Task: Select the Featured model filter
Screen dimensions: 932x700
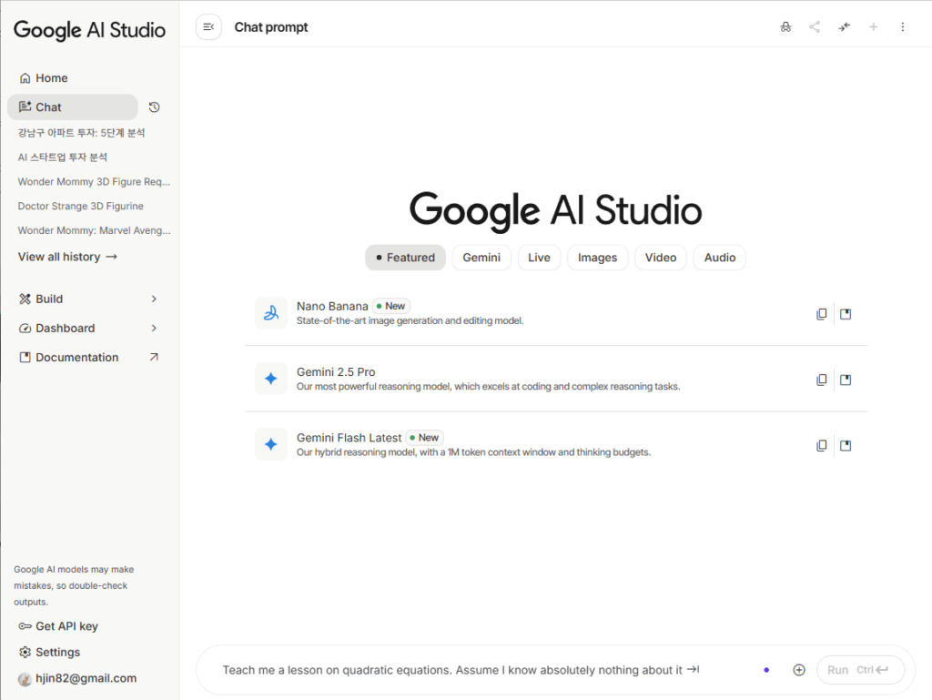Action: click(x=405, y=258)
